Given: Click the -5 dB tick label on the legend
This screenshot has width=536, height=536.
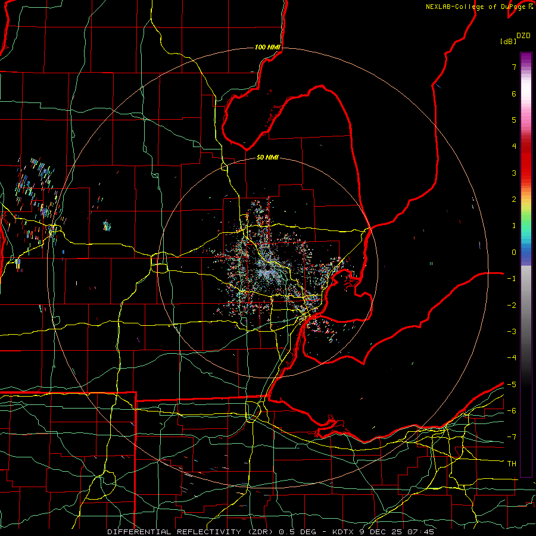Looking at the screenshot, I should (512, 385).
